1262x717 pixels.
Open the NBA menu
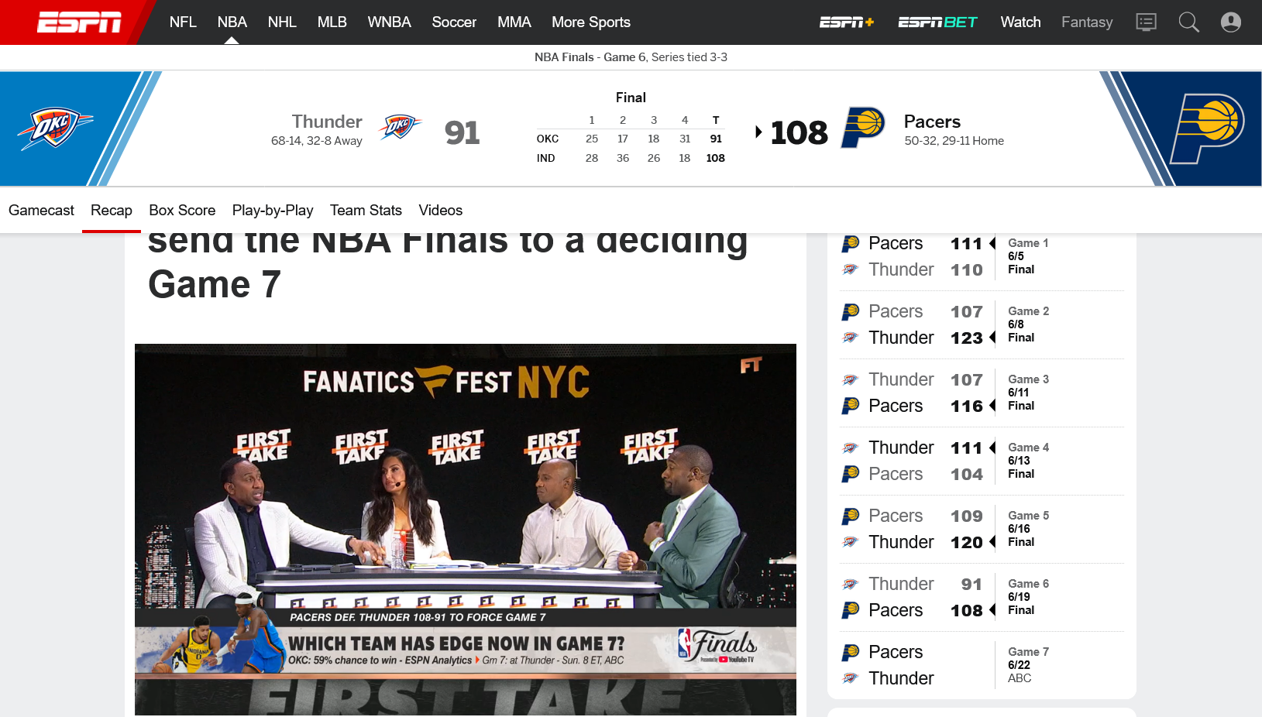(232, 22)
